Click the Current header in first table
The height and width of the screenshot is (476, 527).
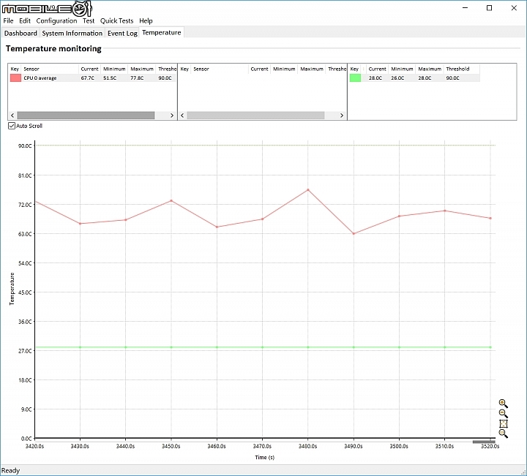point(89,69)
